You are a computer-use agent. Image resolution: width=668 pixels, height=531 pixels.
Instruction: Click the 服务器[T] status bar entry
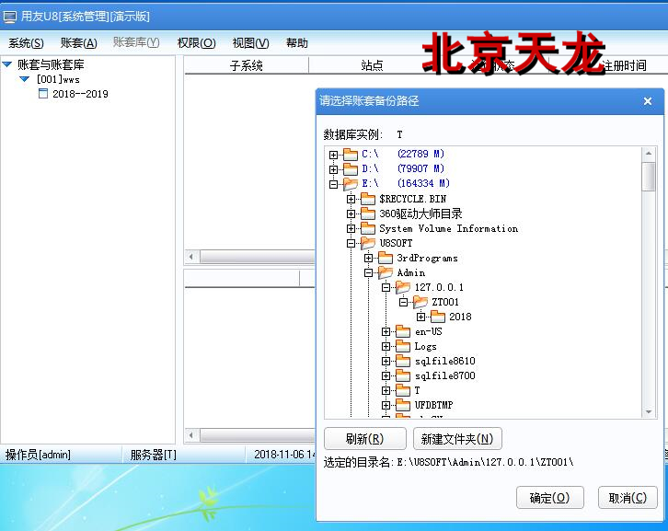coord(154,455)
